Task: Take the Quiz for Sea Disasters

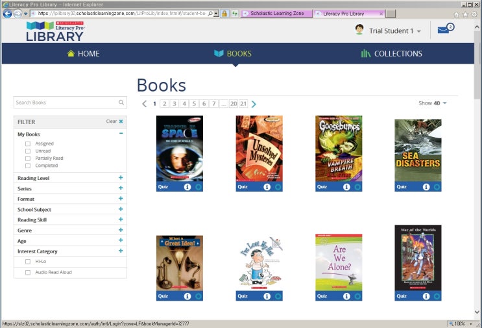Action: point(402,187)
